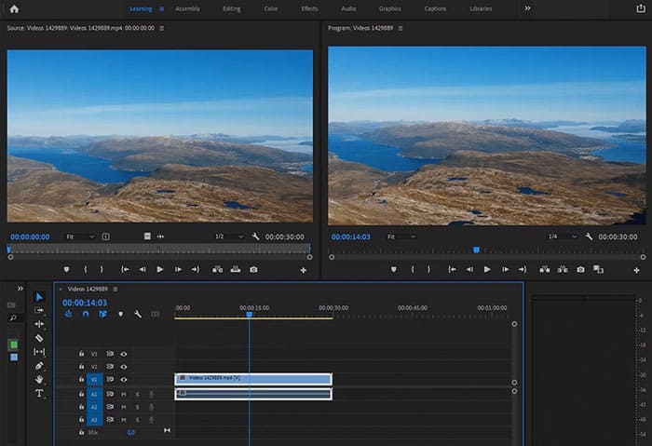Open Program monitor 1/4 resolution dropdown
The height and width of the screenshot is (446, 652).
(x=562, y=237)
